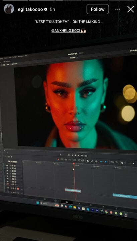Screen dimensions: 137x241
Task: Toggle the red mute button on audio track
Action: coord(18,188)
